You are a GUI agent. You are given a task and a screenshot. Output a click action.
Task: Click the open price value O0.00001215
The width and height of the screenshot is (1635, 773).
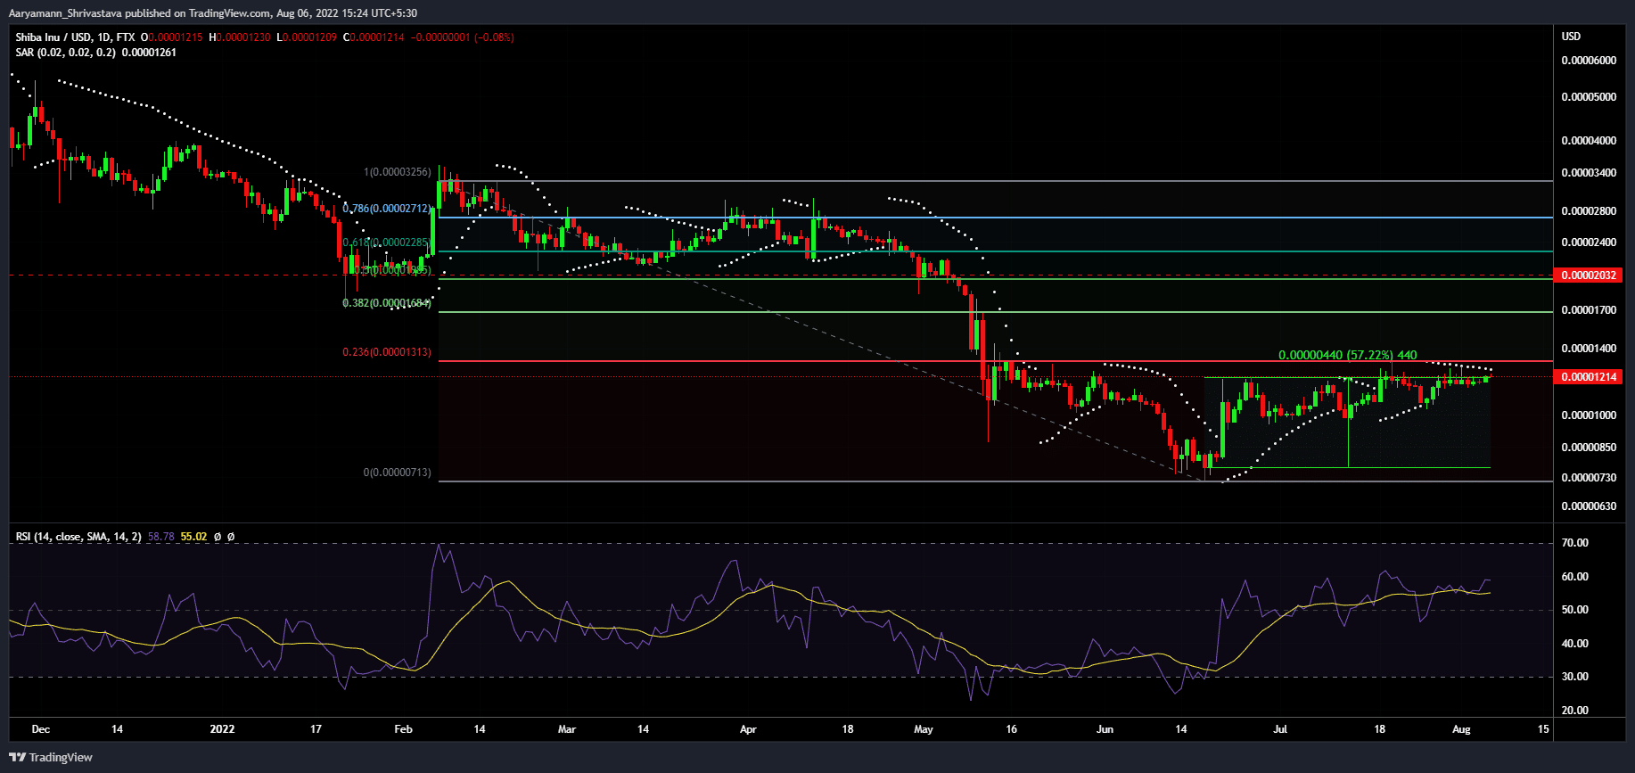tap(171, 37)
